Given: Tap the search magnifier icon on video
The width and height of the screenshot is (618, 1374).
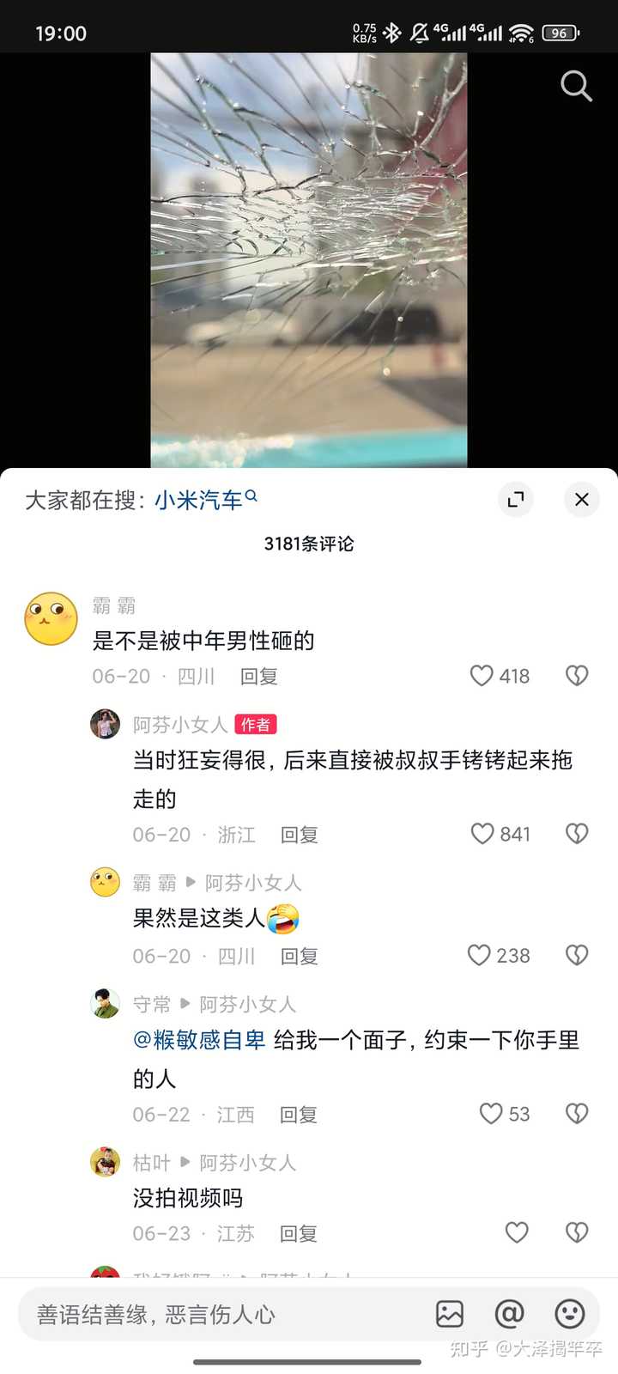Looking at the screenshot, I should (576, 86).
